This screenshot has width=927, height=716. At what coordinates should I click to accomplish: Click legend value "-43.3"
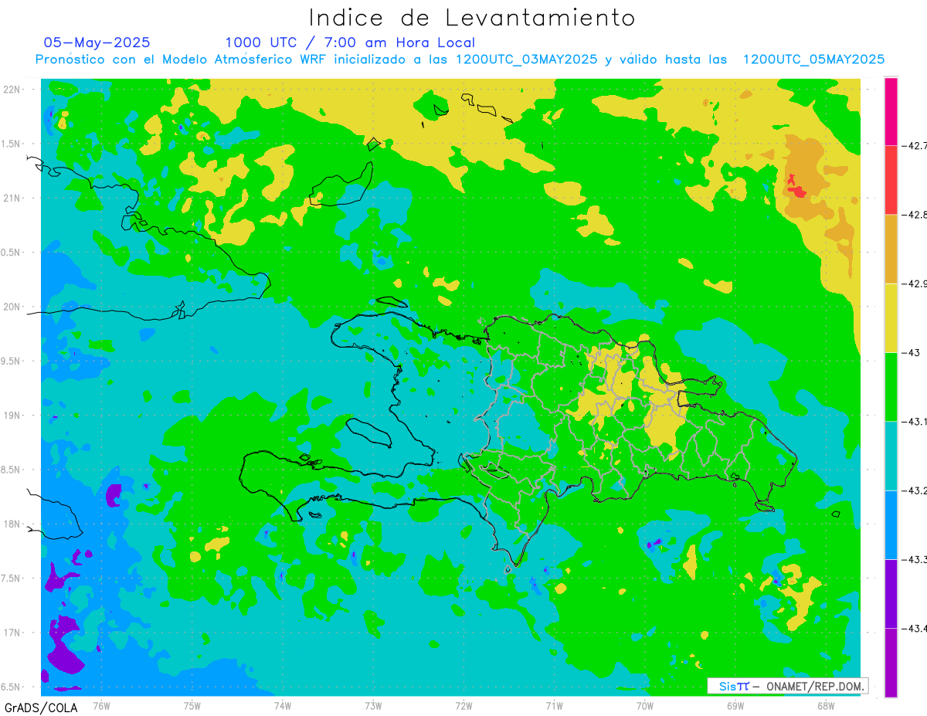click(914, 559)
